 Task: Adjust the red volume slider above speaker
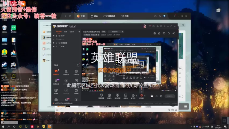(x=141, y=89)
